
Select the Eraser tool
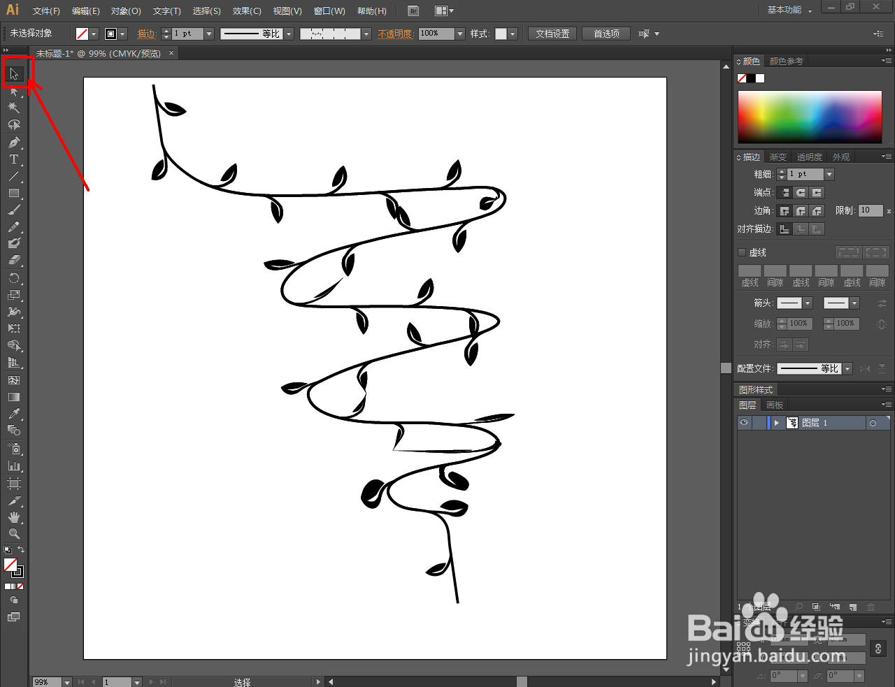click(14, 260)
